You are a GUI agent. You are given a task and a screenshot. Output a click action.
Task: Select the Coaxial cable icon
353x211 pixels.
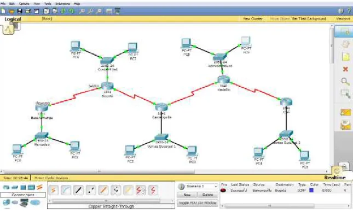coord(128,190)
